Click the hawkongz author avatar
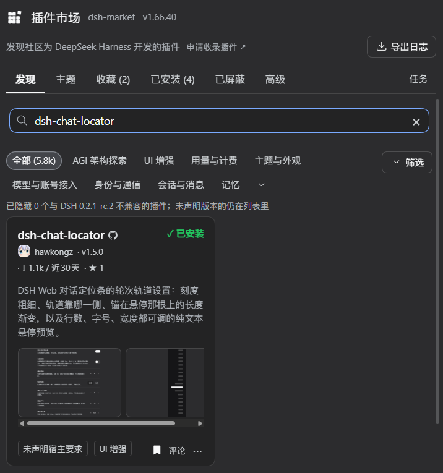Screen dimensions: 443x473 24,251
